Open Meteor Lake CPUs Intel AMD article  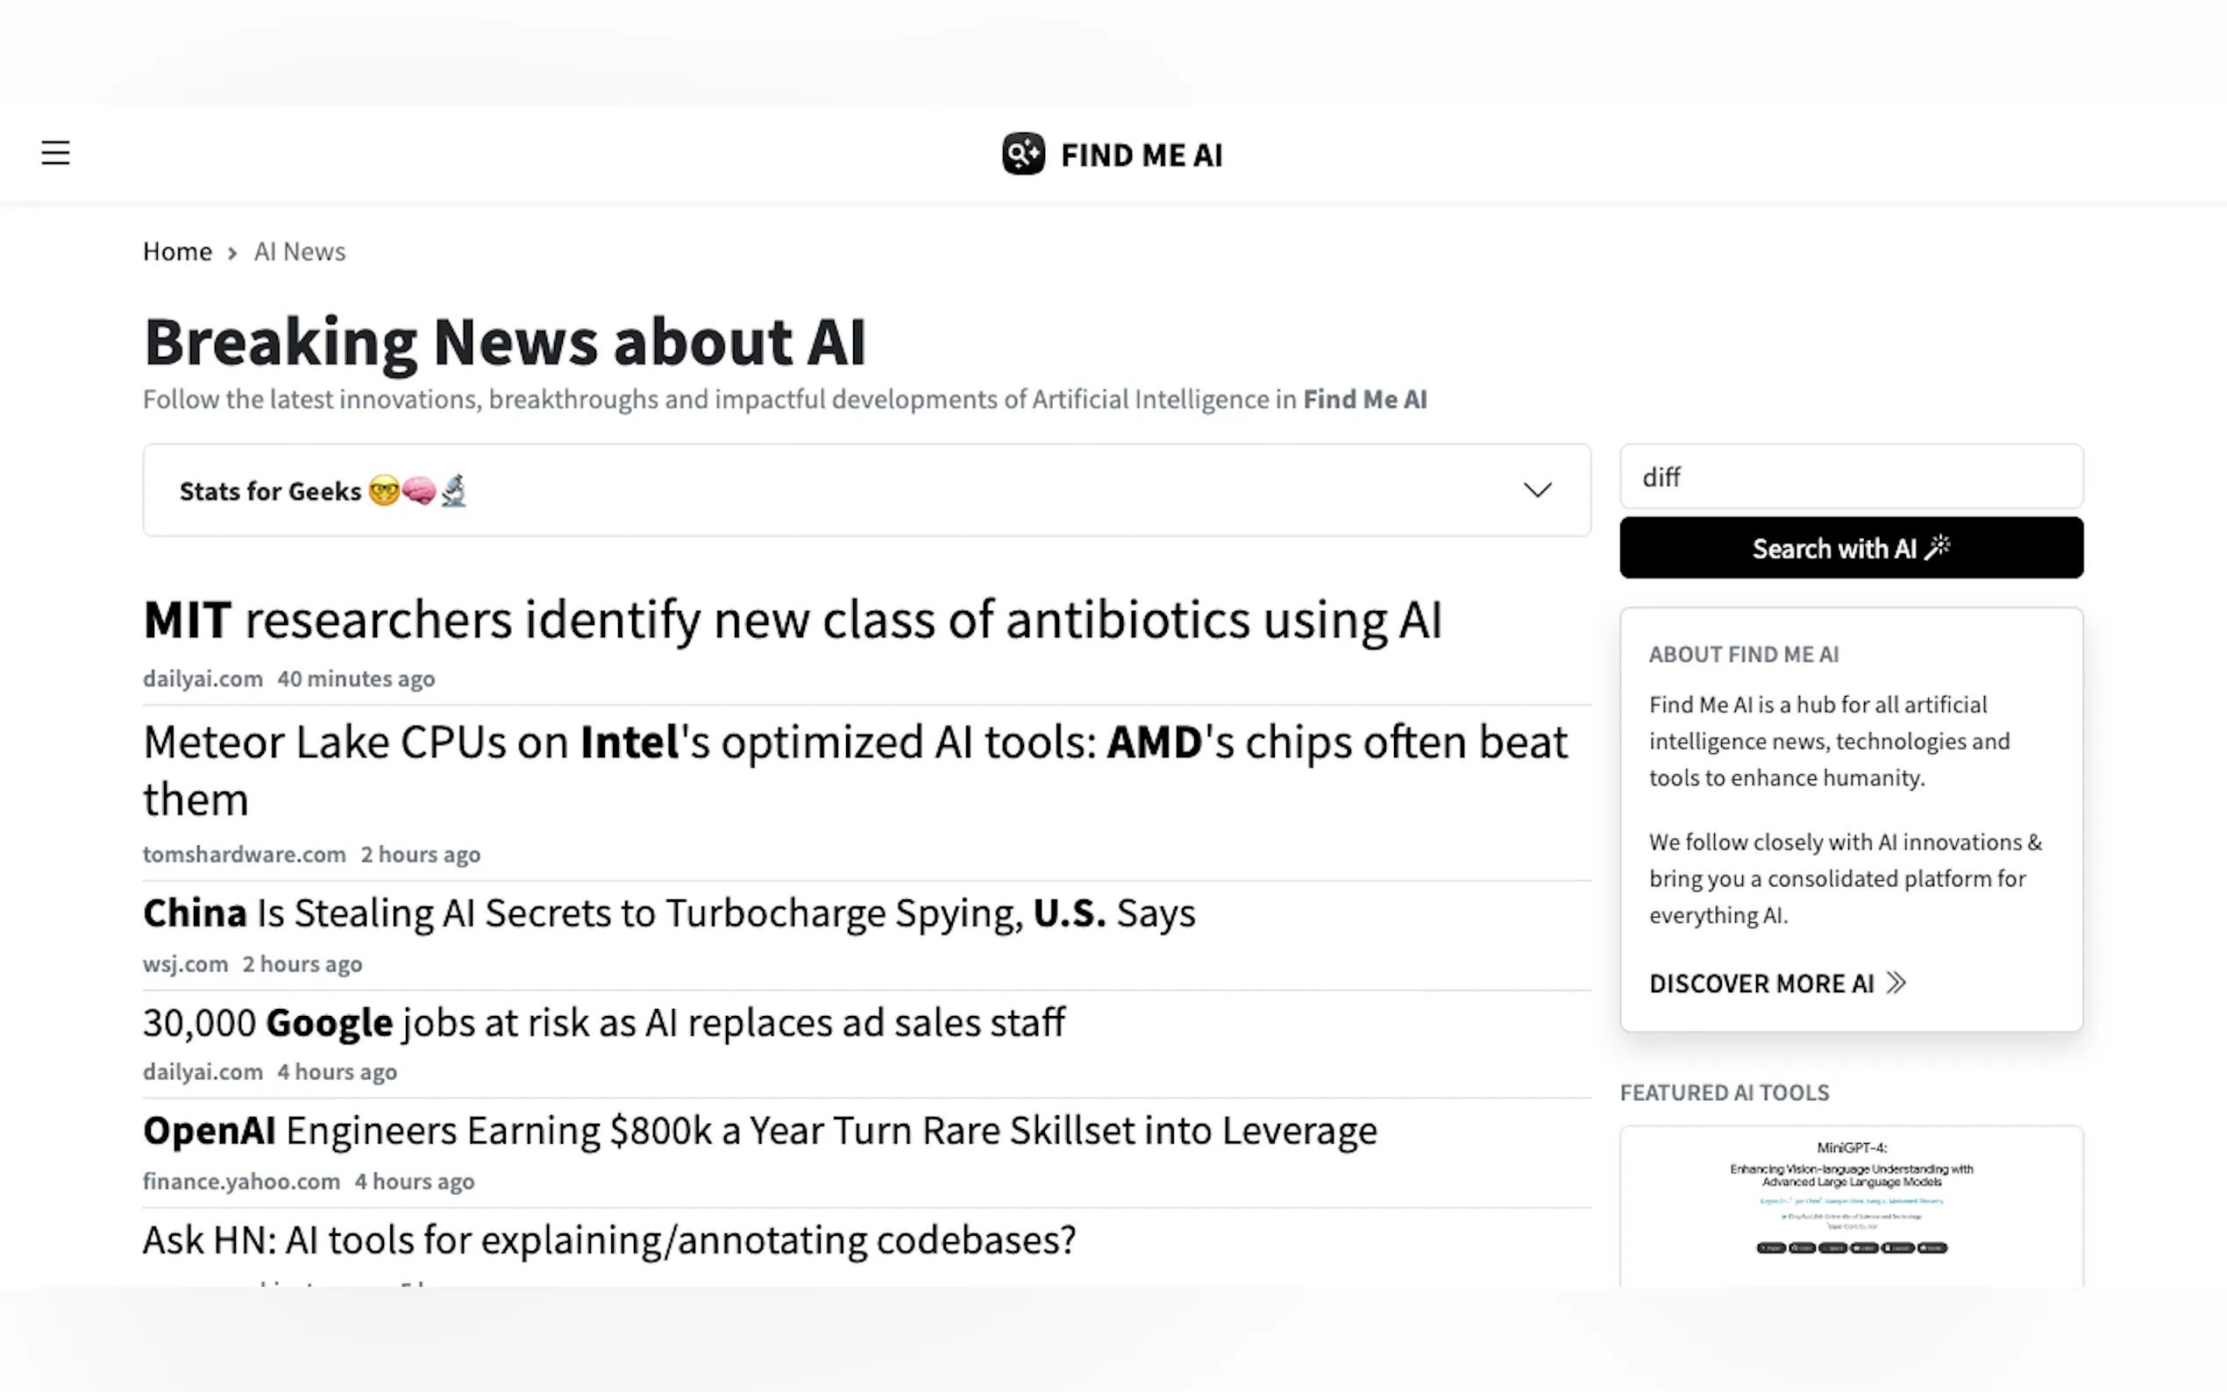tap(855, 770)
